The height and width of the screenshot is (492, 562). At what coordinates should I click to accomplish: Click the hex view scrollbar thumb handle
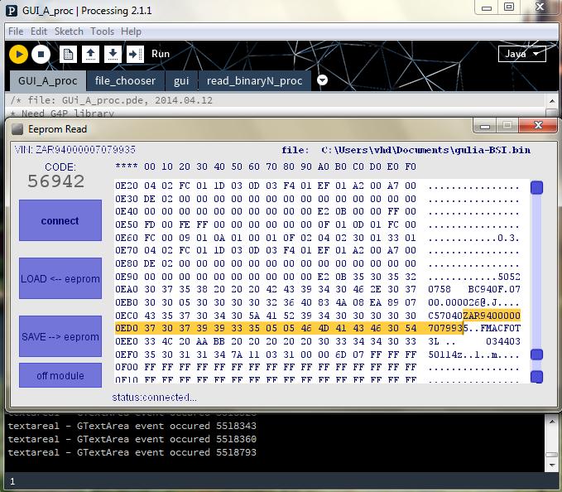[536, 355]
